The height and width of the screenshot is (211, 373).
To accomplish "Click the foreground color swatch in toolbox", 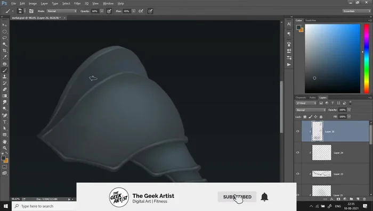I will click(3, 158).
